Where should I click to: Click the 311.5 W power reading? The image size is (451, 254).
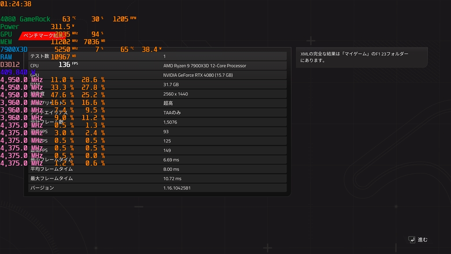pyautogui.click(x=63, y=26)
